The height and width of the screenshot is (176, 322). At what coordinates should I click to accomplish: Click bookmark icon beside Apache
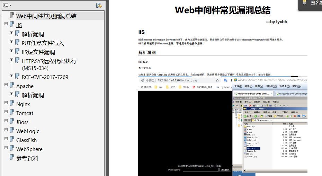[12, 85]
